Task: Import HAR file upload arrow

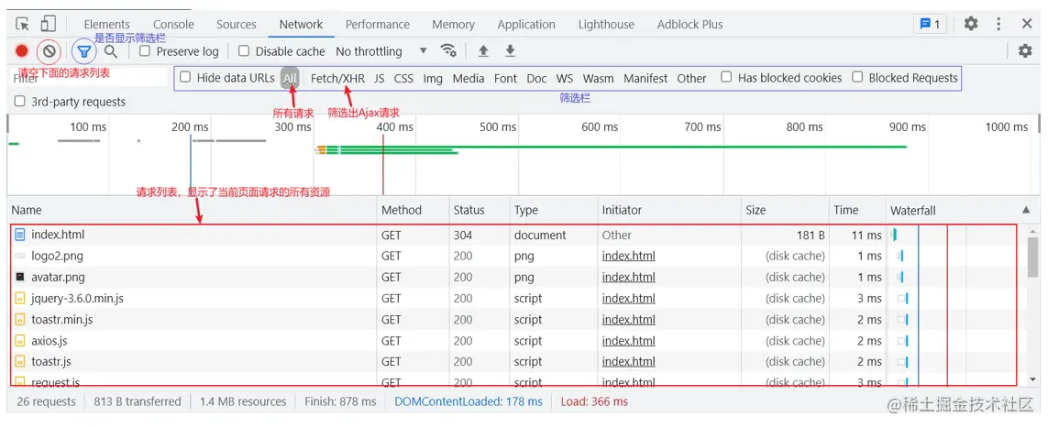Action: click(483, 50)
